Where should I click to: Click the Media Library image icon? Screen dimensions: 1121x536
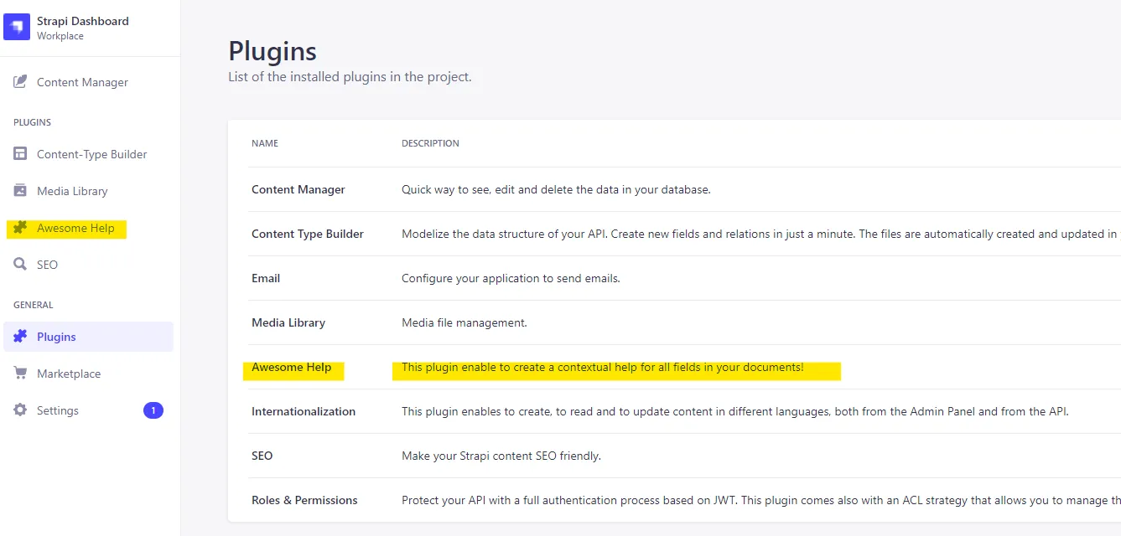point(20,191)
